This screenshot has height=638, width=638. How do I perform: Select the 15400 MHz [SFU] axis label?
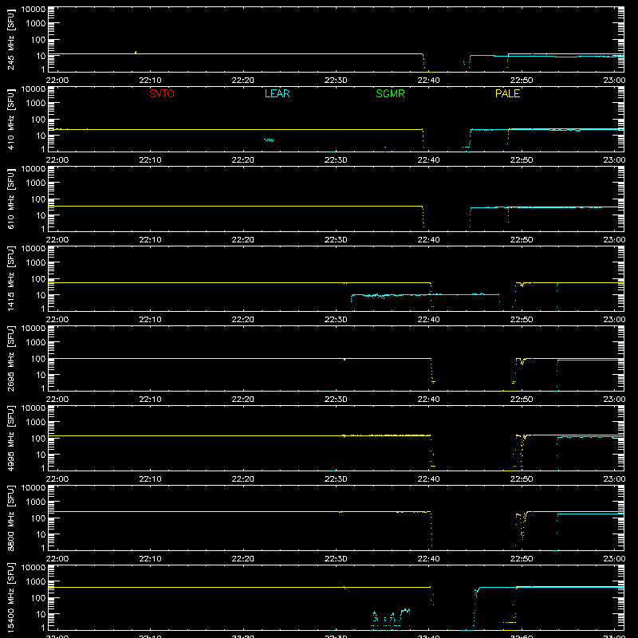(11, 598)
